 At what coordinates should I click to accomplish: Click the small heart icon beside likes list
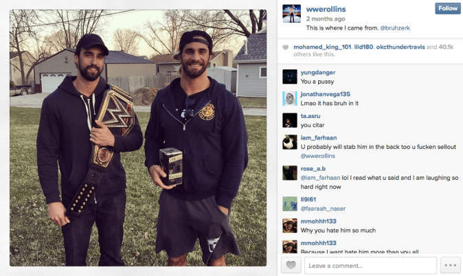click(285, 47)
